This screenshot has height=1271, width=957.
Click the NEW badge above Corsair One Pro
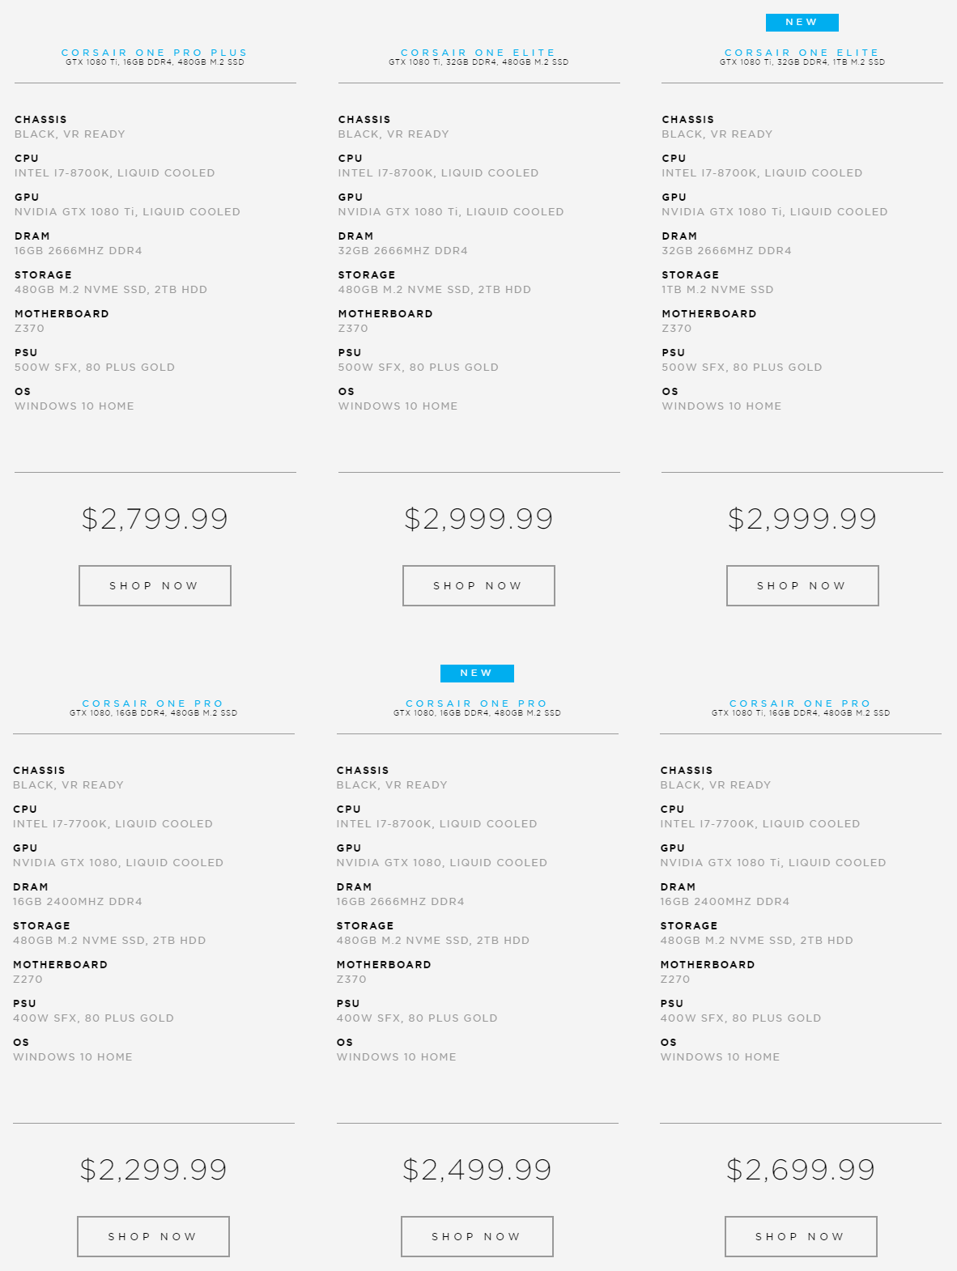coord(477,673)
